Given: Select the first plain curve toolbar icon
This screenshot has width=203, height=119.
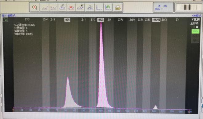Looking at the screenshot, I should tap(45, 7).
